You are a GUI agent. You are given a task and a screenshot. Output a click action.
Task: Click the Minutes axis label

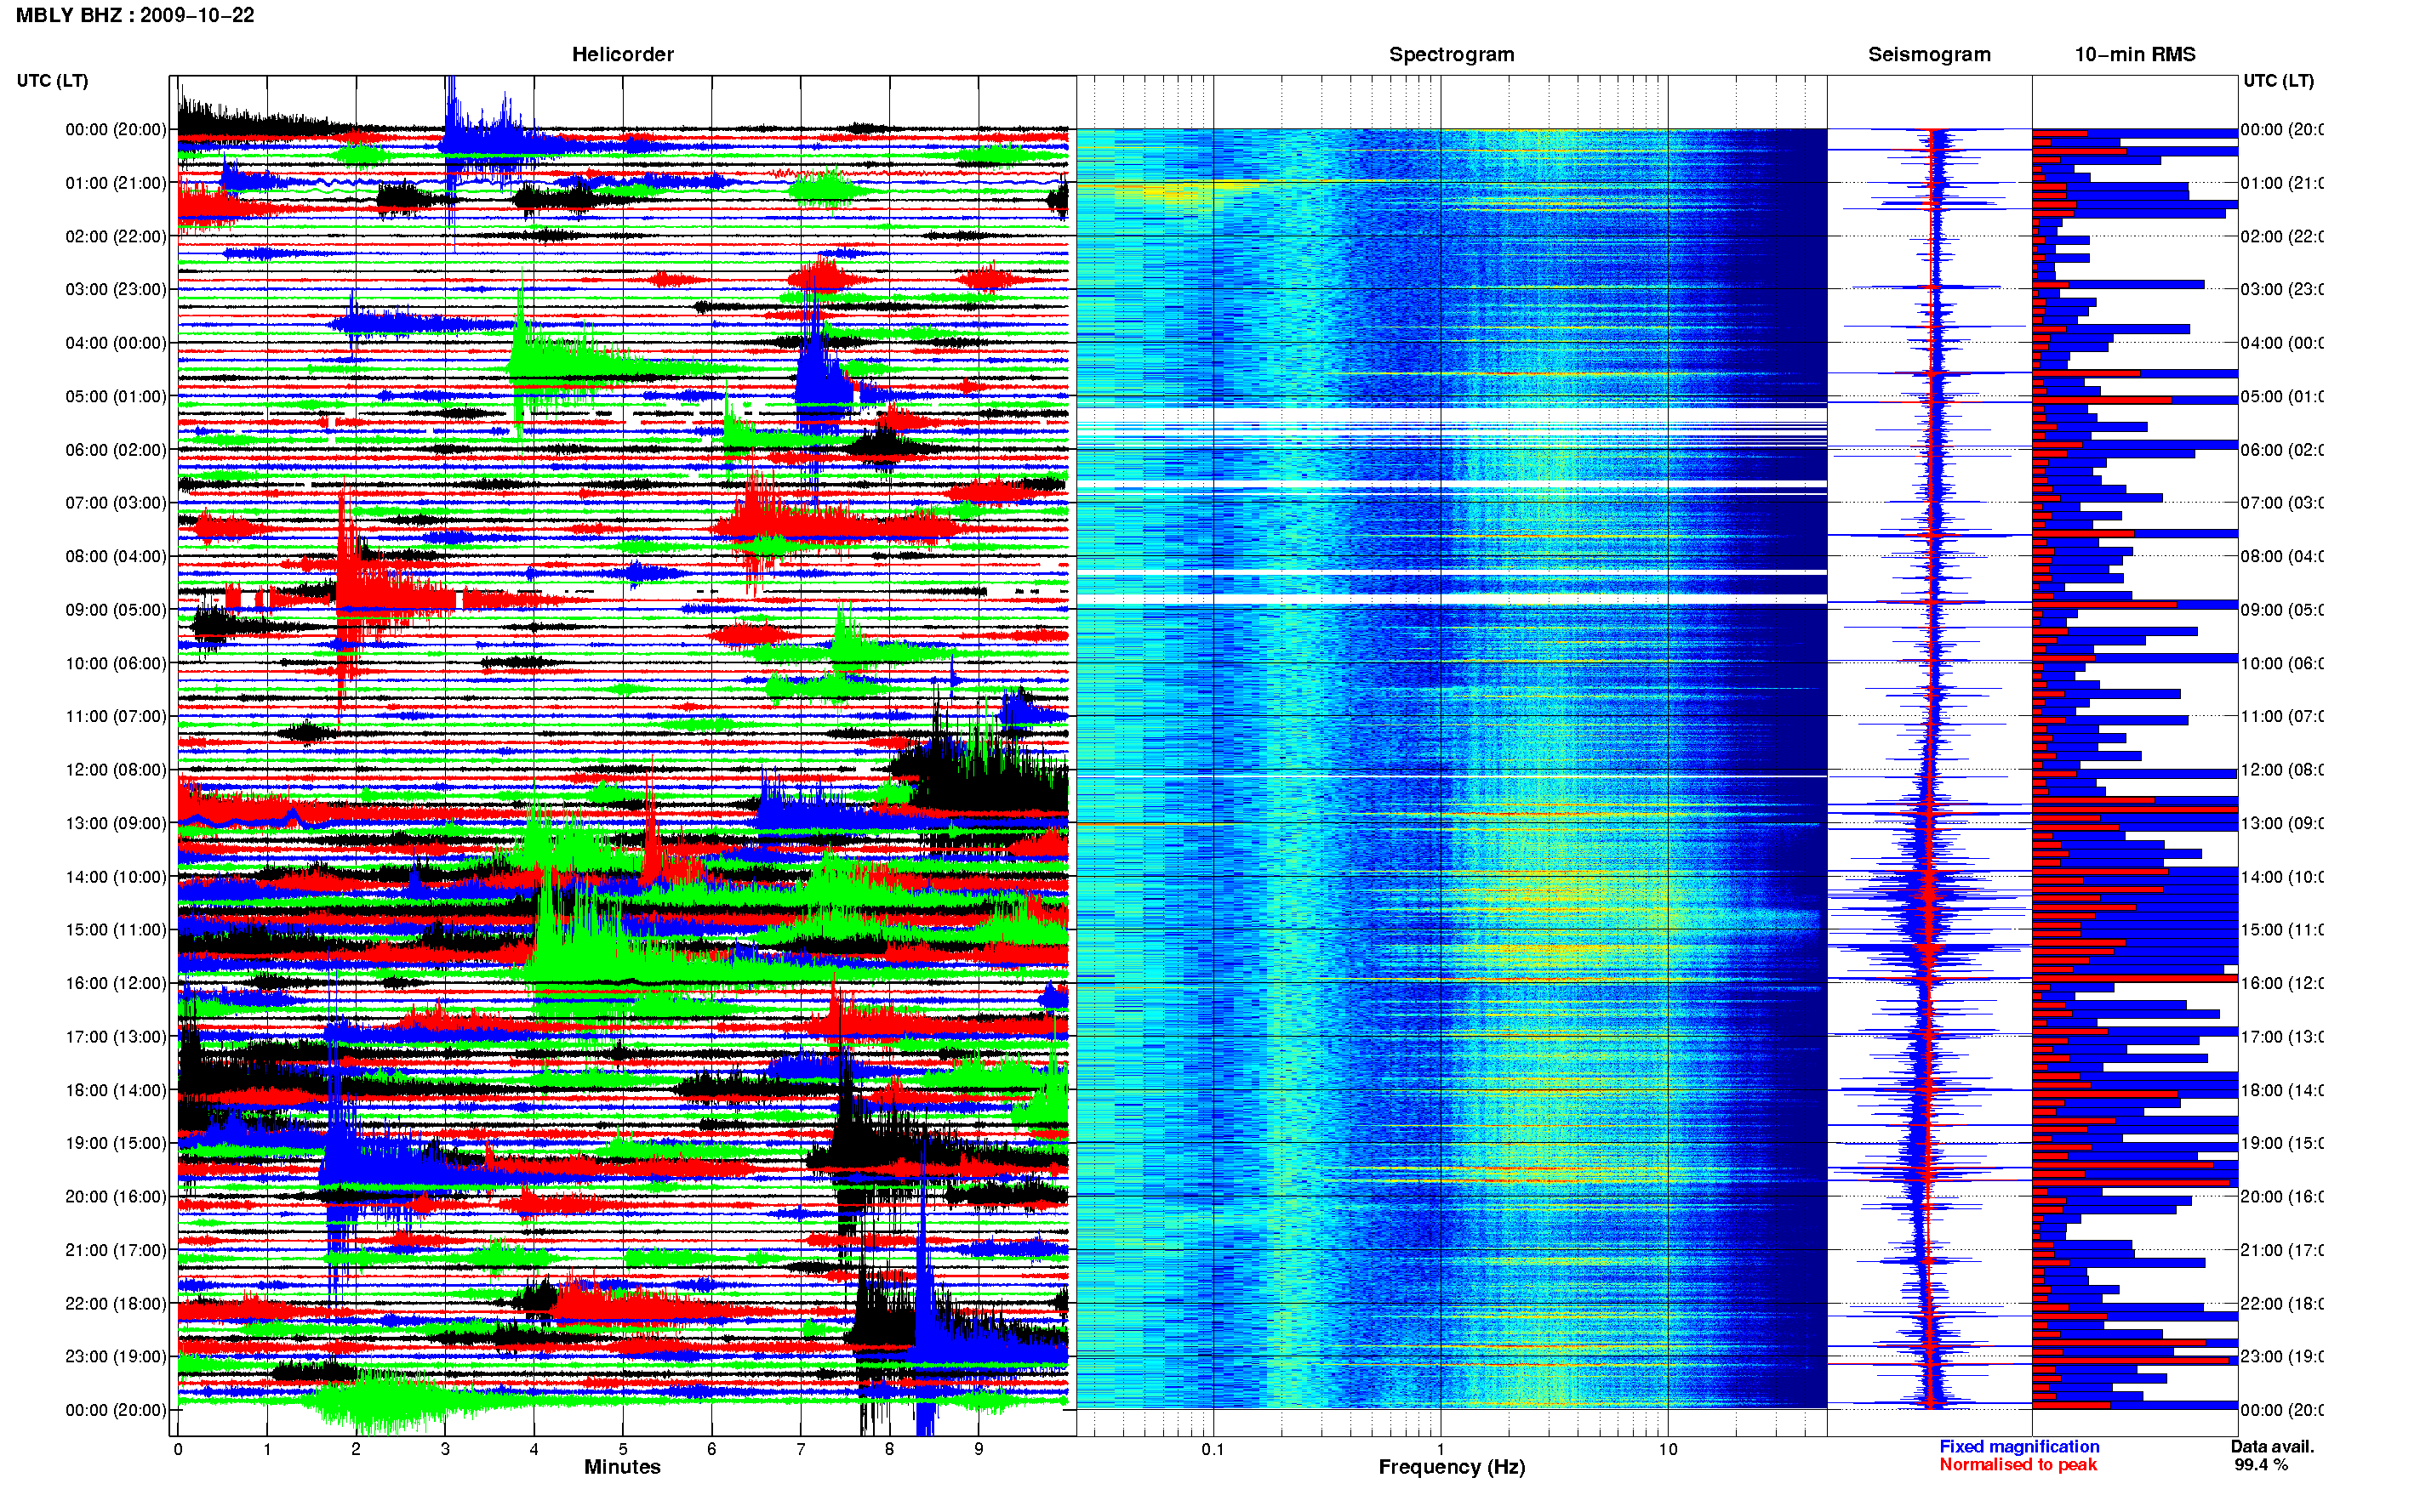tap(622, 1467)
